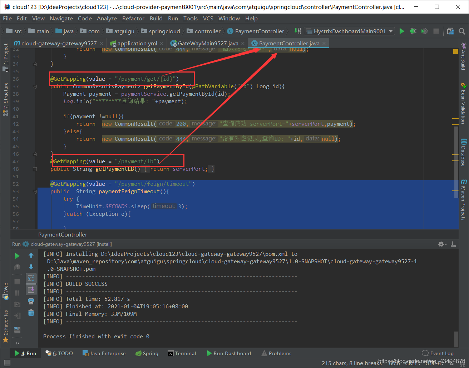This screenshot has height=368, width=469.
Task: Open the File menu
Action: tap(7, 18)
